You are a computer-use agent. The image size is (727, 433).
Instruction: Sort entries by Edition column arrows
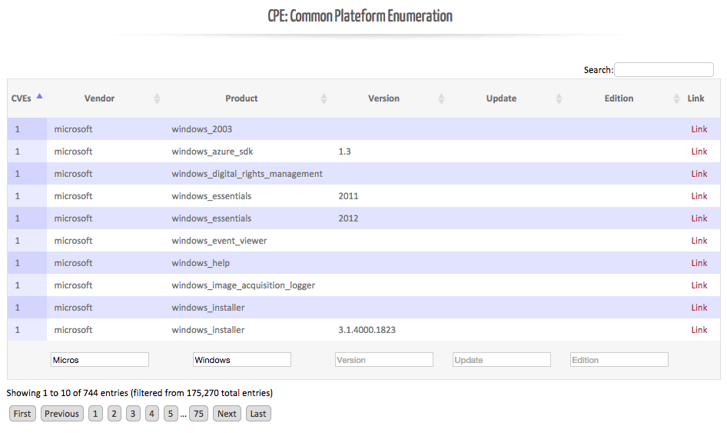(x=676, y=98)
